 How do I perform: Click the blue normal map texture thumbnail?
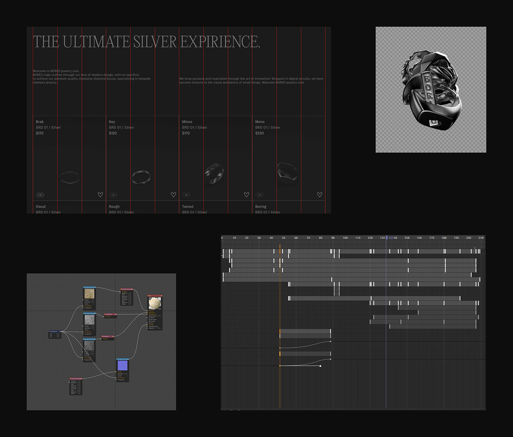click(122, 366)
